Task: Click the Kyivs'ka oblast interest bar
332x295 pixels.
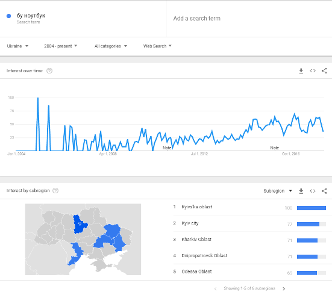Action: click(x=312, y=208)
